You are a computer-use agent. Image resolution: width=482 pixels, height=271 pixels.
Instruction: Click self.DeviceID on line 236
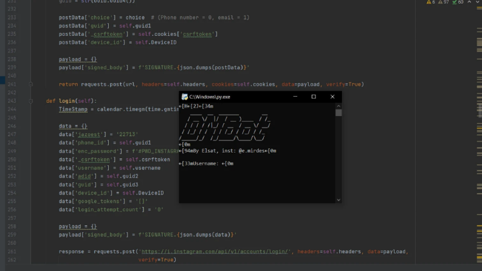tap(156, 43)
